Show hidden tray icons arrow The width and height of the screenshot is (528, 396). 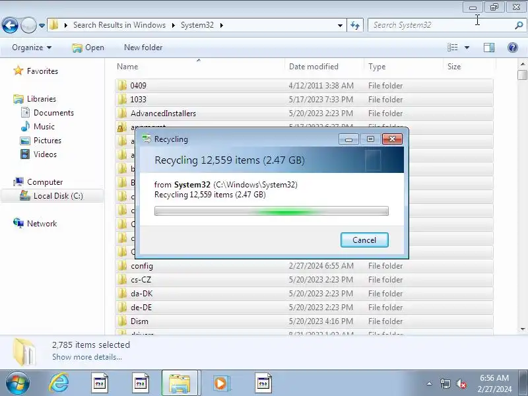[x=429, y=383]
